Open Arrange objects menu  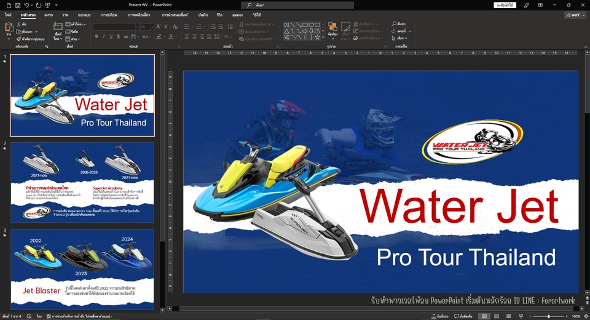[332, 30]
